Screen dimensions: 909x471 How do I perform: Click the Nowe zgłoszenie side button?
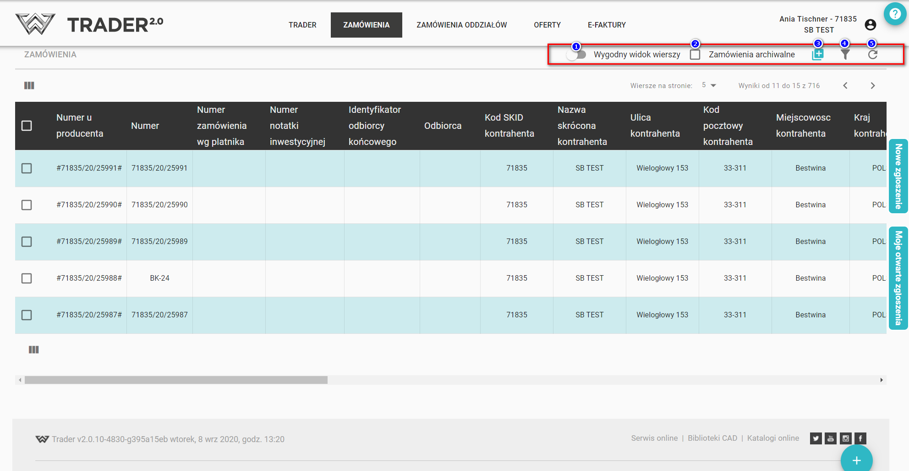(898, 177)
